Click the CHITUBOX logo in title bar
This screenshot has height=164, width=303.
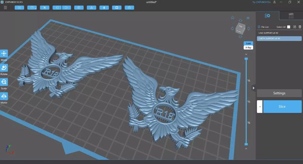[x=2, y=2]
